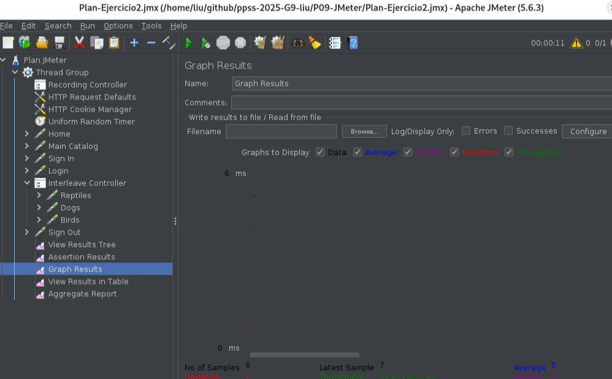Screen dimensions: 612x379
Task: Open the Search menu
Action: (58, 26)
